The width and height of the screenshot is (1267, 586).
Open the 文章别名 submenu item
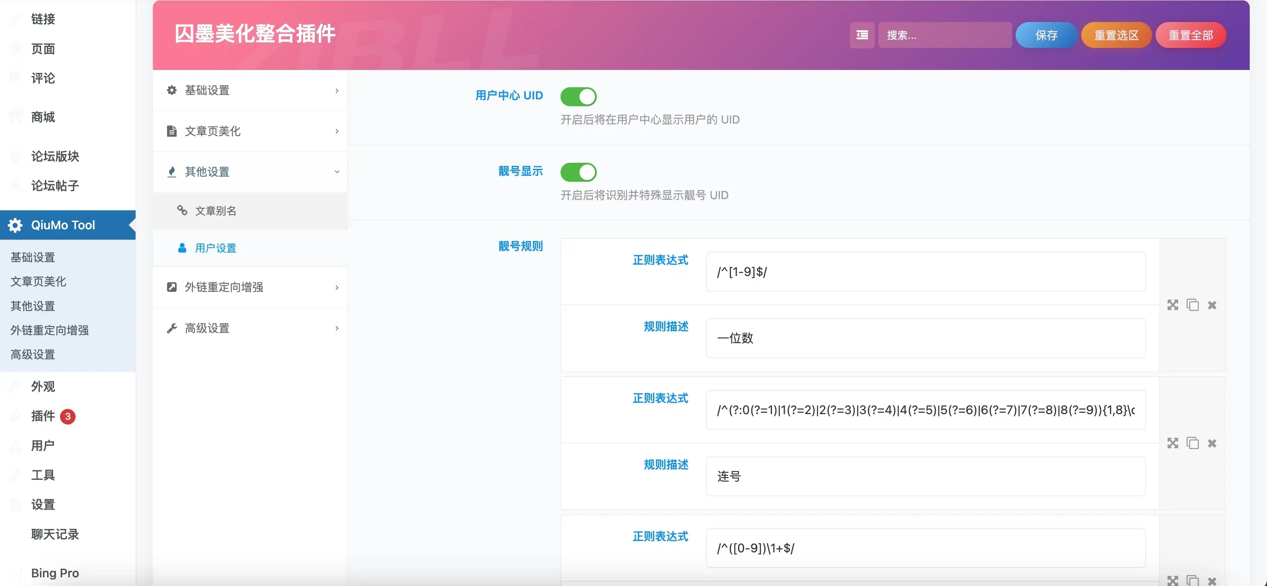point(215,211)
